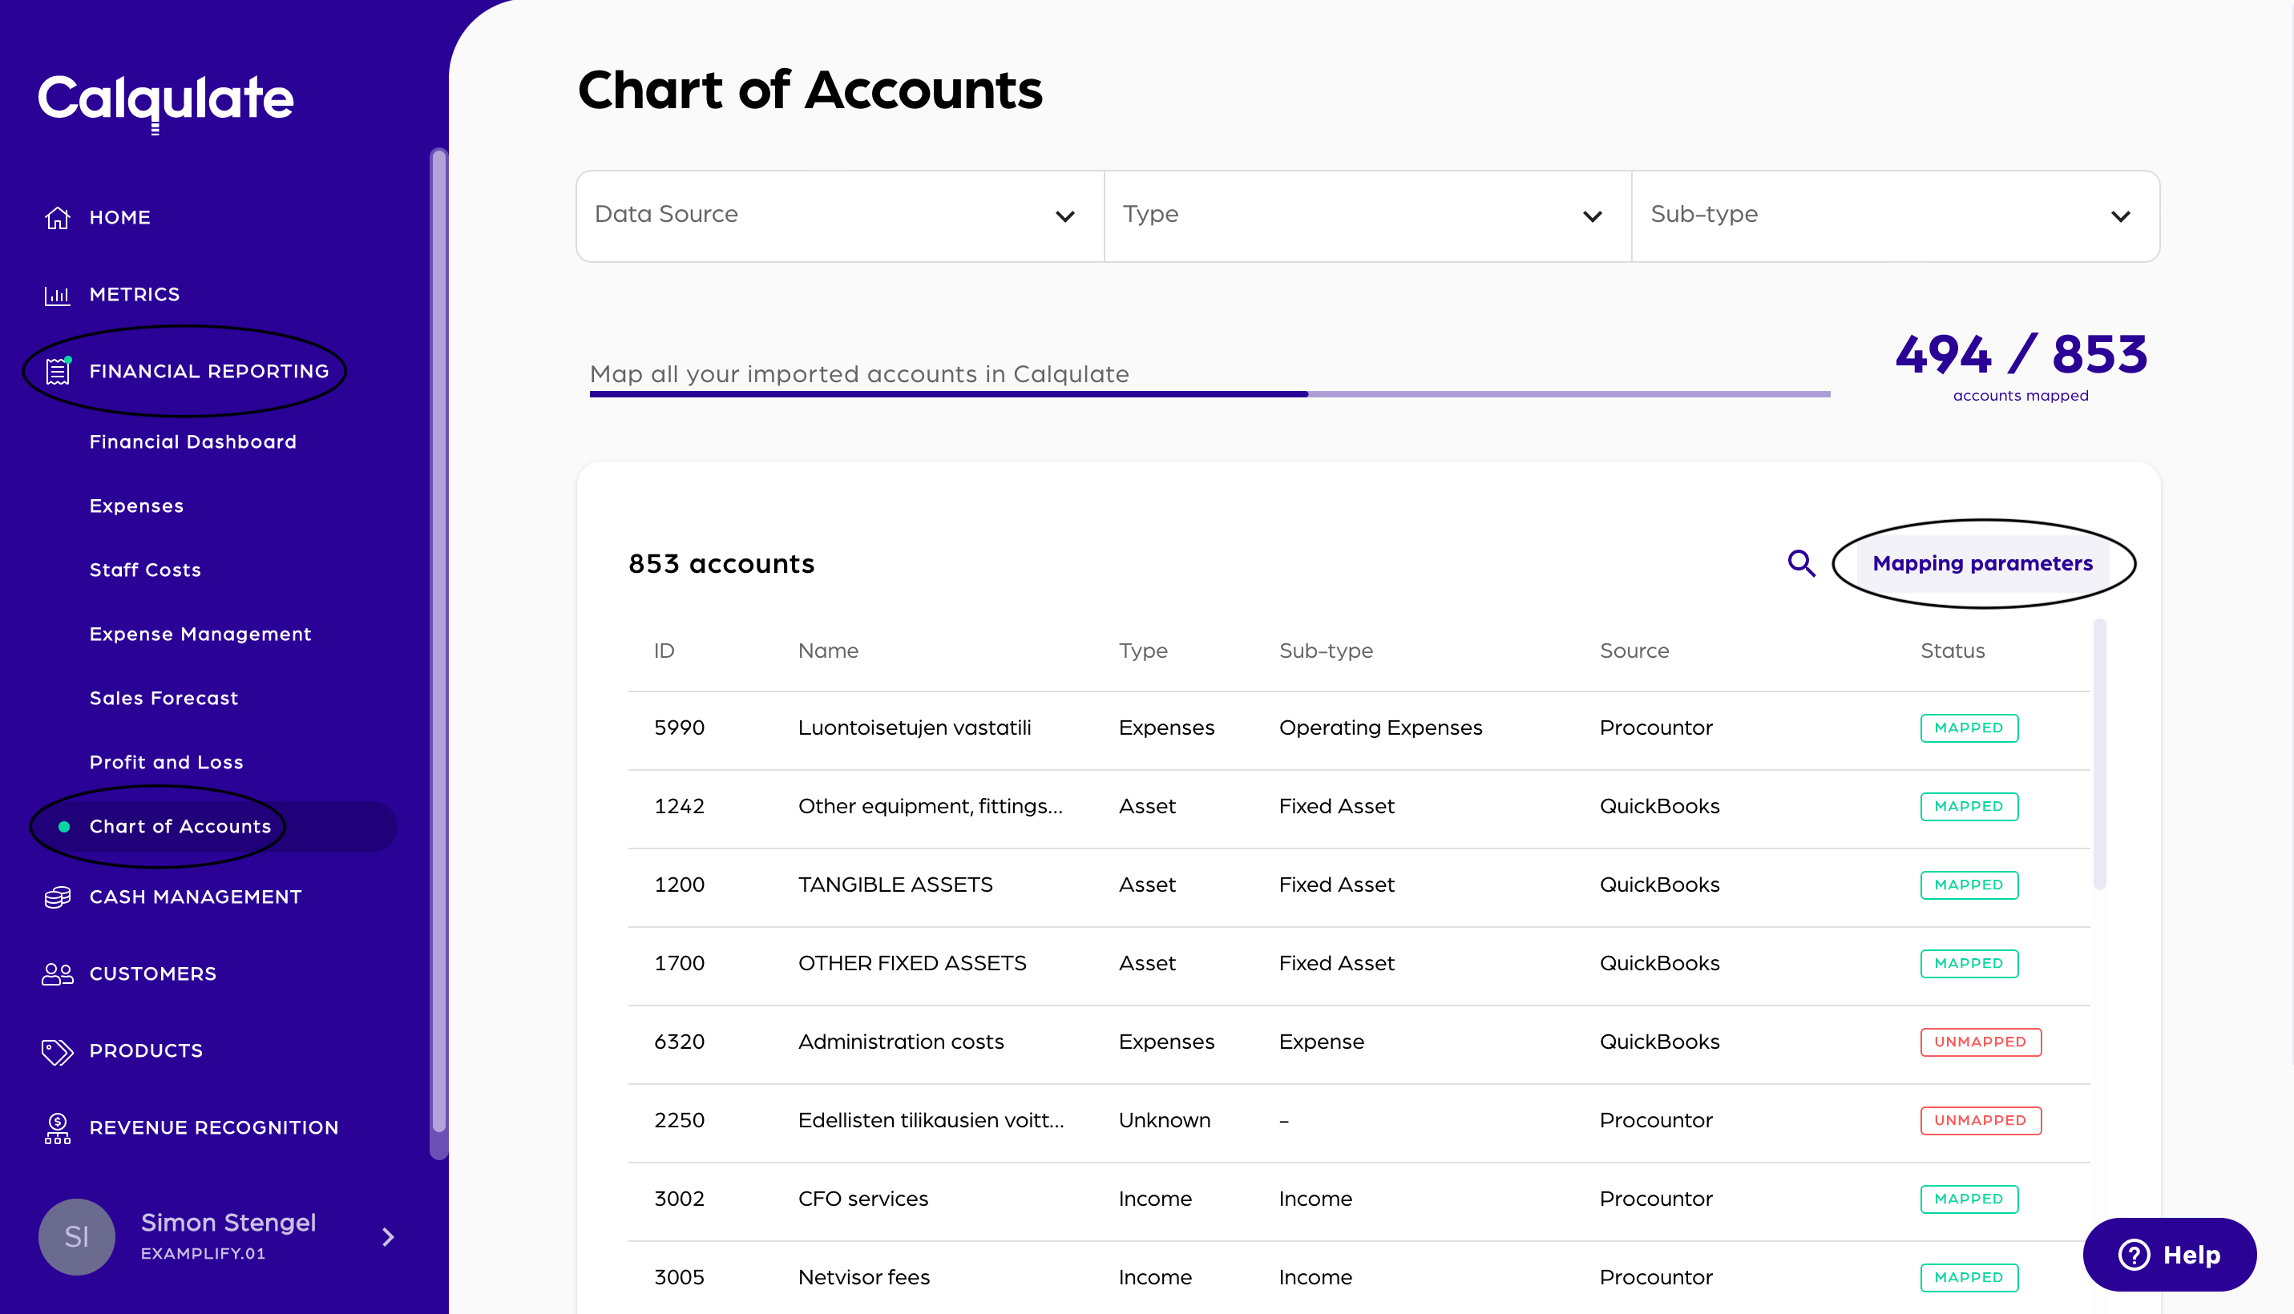Click the accounts mapped progress bar
This screenshot has width=2294, height=1314.
click(1210, 394)
